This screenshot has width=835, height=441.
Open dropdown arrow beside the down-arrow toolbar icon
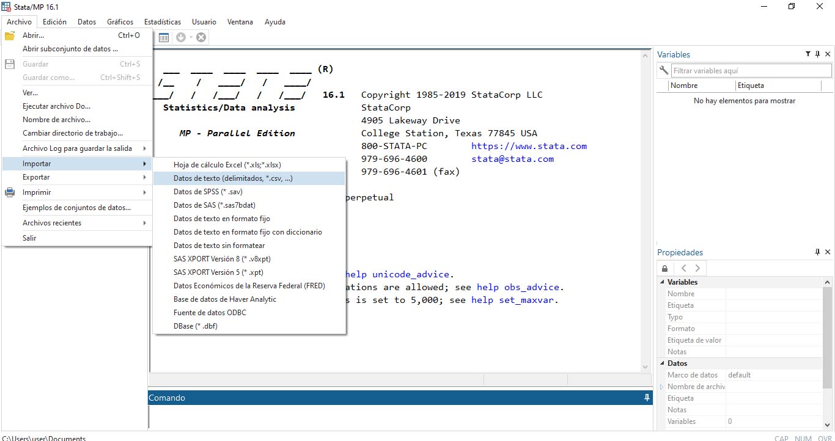pos(191,37)
